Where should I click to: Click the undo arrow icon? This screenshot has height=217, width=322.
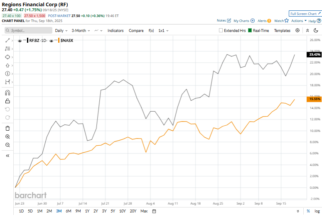click(x=7, y=109)
